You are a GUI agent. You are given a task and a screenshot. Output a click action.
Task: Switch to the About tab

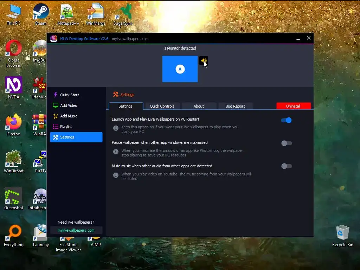click(199, 106)
